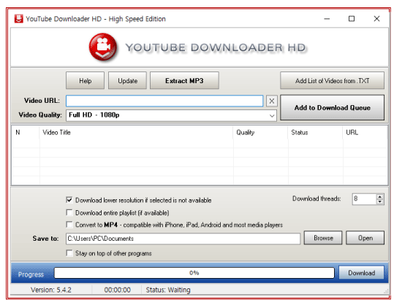Click the Video Title column header
Screen dimensions: 394x305
pyautogui.click(x=136, y=132)
